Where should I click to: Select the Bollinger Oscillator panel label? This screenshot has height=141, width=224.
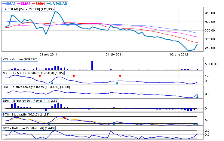click(x=29, y=128)
